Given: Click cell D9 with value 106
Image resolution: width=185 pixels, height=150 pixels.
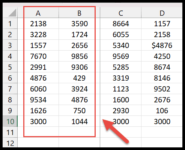Looking at the screenshot, I should (x=162, y=110).
